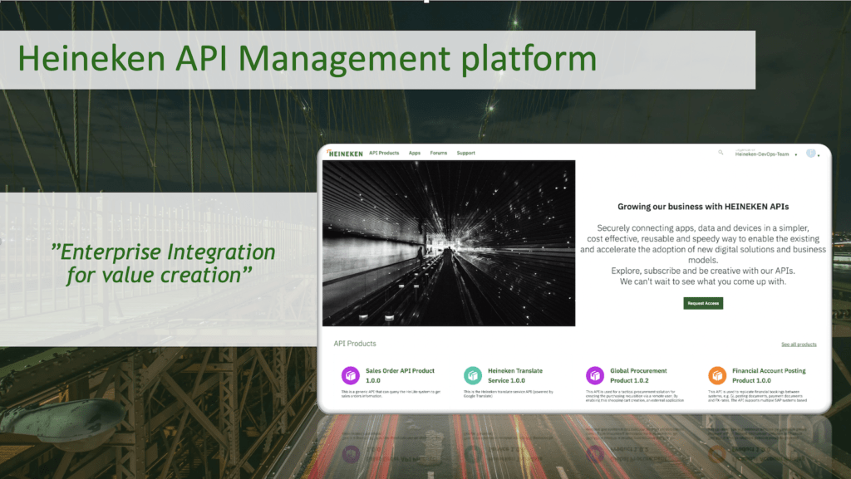Viewport: 851px width, 479px height.
Task: Click the heading 'Growing our business with HEINEKEN APIs'
Action: [703, 207]
